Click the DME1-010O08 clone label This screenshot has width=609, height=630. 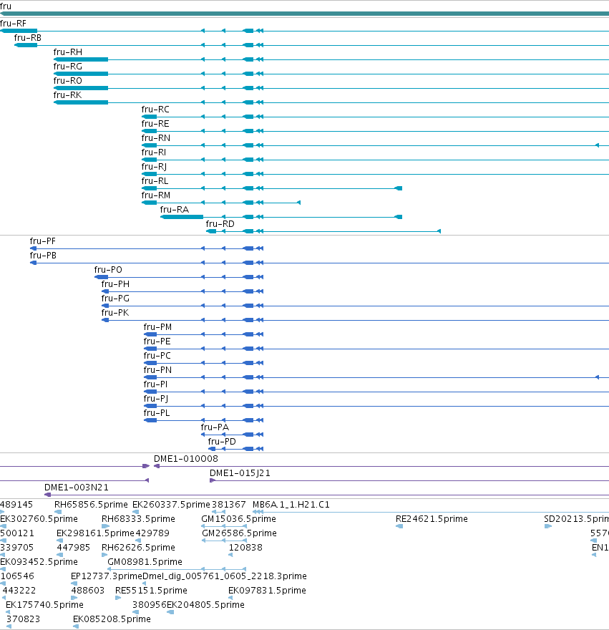point(186,459)
